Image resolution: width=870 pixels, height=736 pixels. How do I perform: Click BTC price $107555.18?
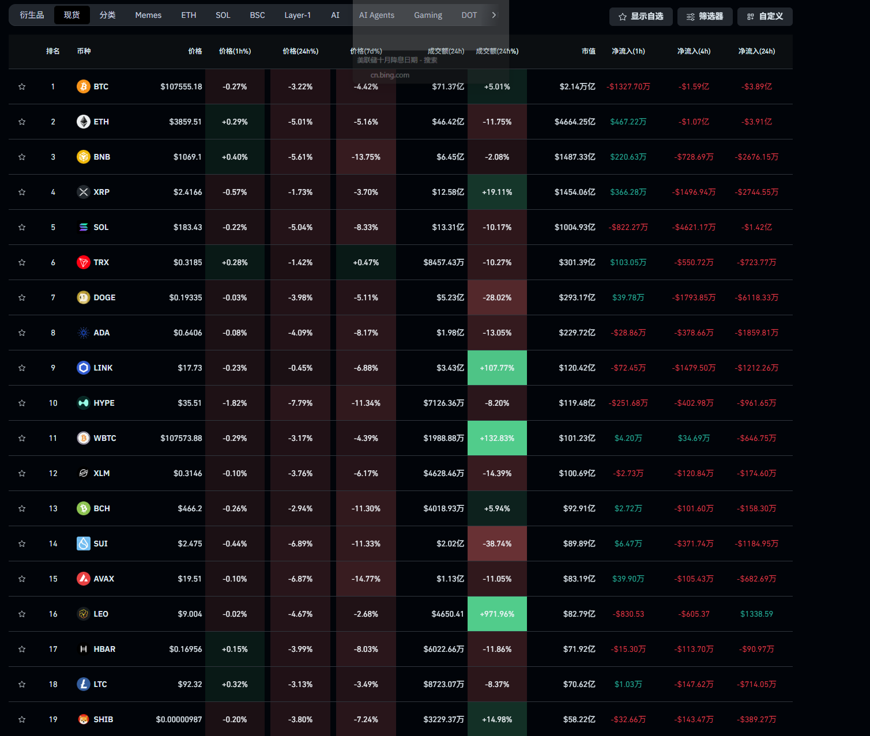[x=181, y=86]
